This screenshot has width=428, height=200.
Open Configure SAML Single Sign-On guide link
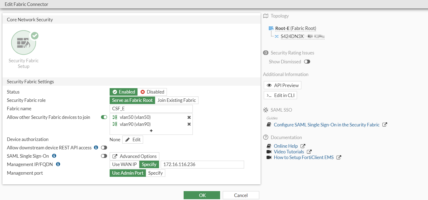tap(326, 125)
